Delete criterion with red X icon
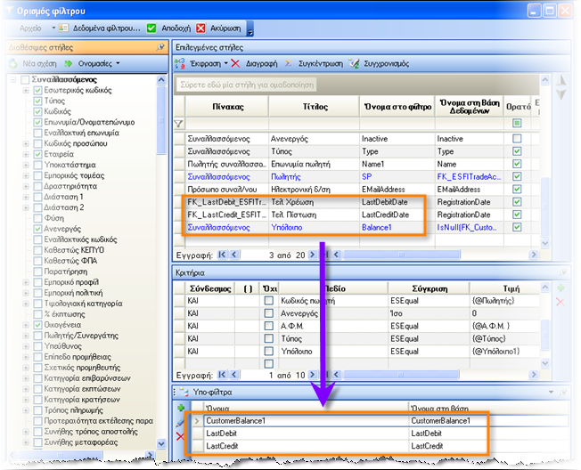Viewport: 581px width, 470px height. point(561,302)
